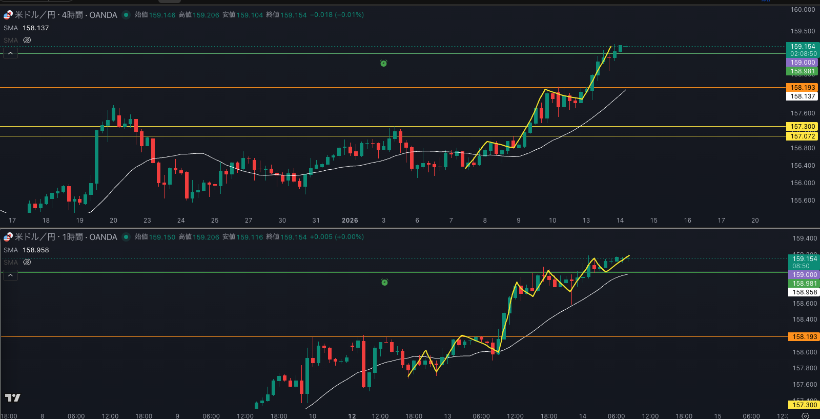Show the hidden SMA indicator on 4-hour chart

(27, 40)
